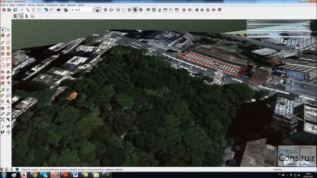Pick the Follow Me tool
Screen dimensions: 317x178
click(8, 78)
